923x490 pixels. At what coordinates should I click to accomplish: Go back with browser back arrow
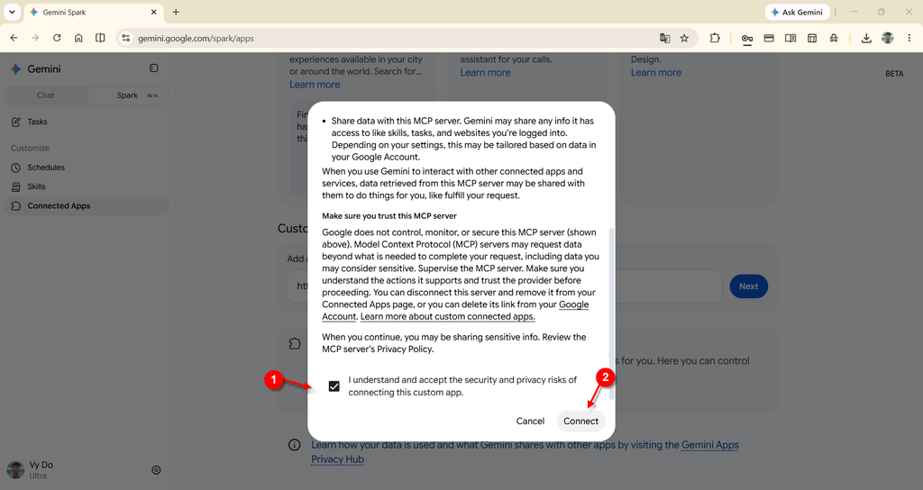(x=14, y=38)
